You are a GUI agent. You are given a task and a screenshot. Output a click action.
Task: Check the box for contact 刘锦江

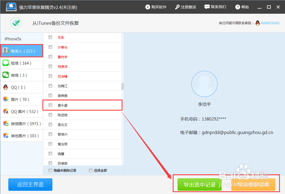point(50,86)
